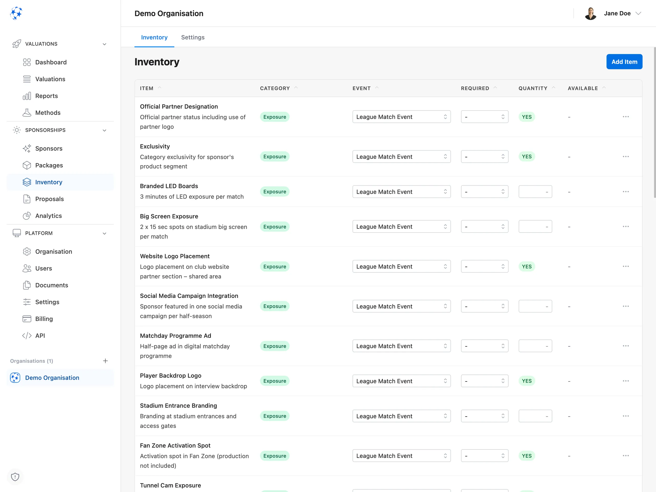Open event dropdown for Official Partner Designation

(x=402, y=117)
